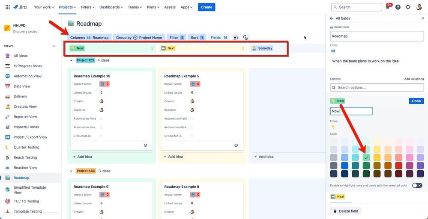Open Filters dropdown menu
The image size is (428, 219).
pyautogui.click(x=88, y=7)
